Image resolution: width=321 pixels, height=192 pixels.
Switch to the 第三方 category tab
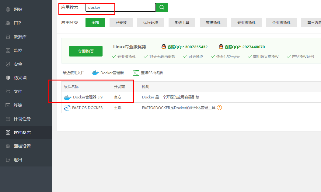click(x=311, y=22)
